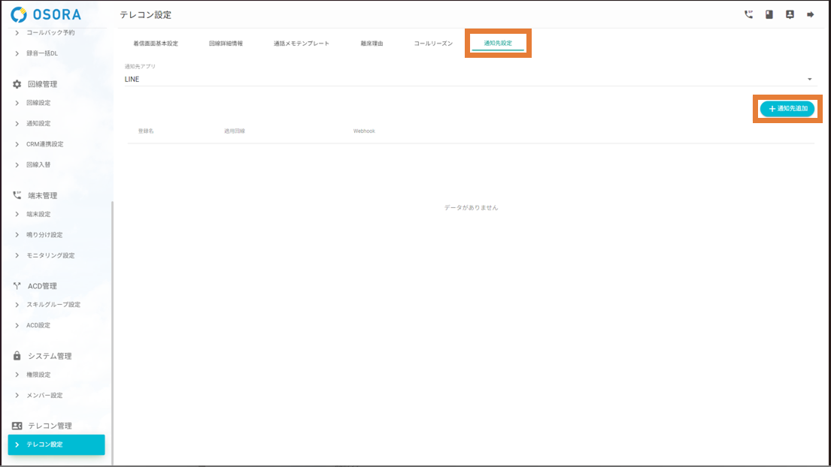Click the badge icon beside テレコン管理
The height and width of the screenshot is (467, 831).
[x=16, y=425]
